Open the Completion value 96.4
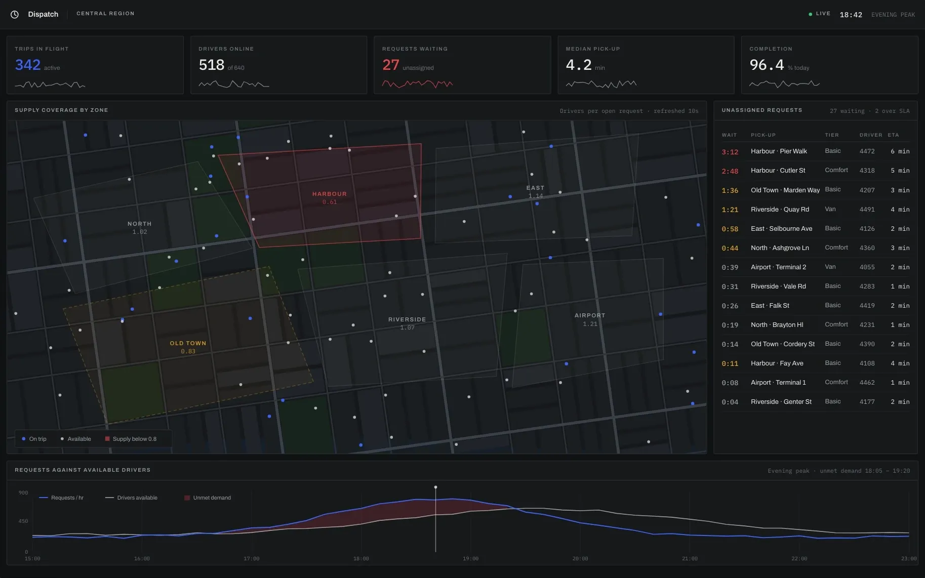The image size is (925, 578). click(x=767, y=65)
